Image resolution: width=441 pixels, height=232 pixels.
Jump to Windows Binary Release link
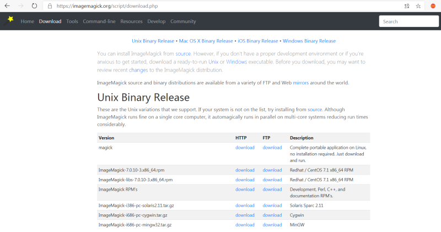point(309,41)
